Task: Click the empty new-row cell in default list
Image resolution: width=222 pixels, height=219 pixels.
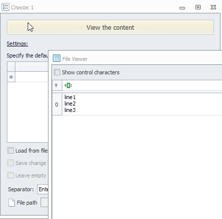Action: click(x=32, y=77)
